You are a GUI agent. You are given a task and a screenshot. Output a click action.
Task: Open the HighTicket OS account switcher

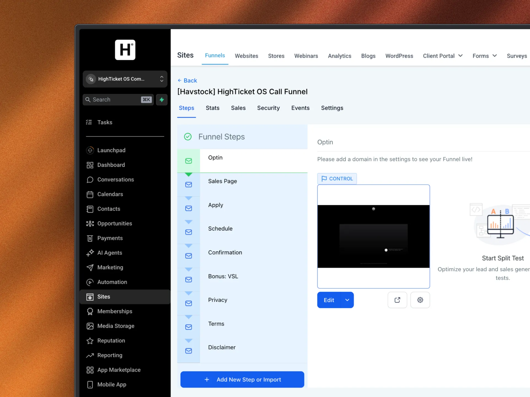[125, 79]
